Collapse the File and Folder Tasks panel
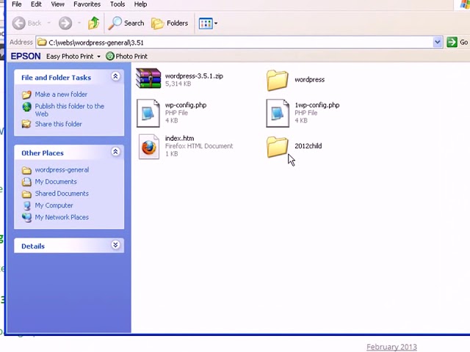Screen dimensions: 470x352 (115, 76)
